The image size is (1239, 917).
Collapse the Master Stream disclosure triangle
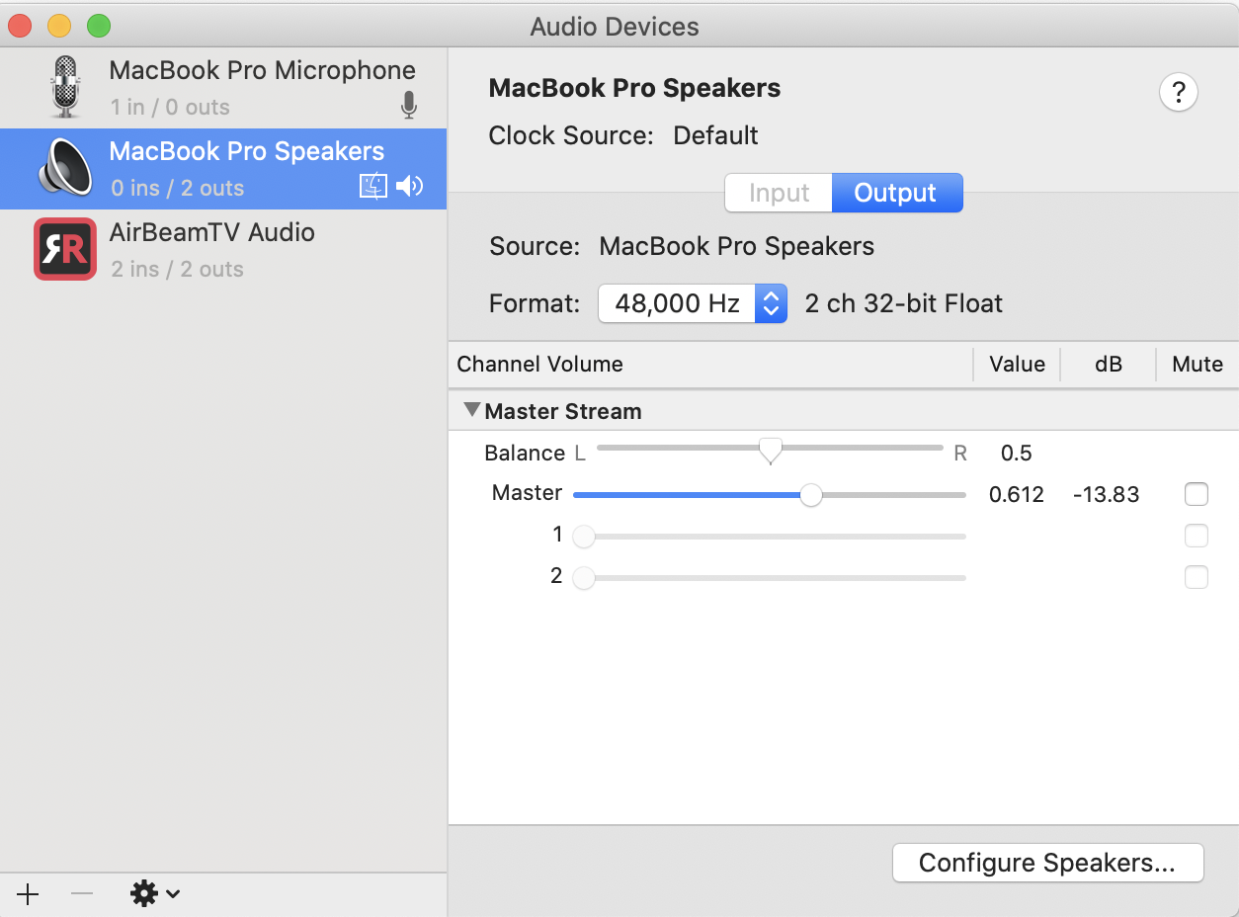pyautogui.click(x=471, y=409)
